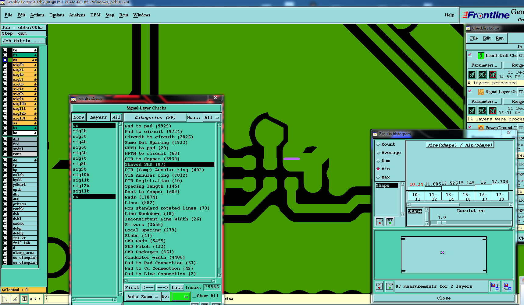Toggle Signal Layer Checks enable checkbox
This screenshot has width=524, height=305.
coord(470,91)
